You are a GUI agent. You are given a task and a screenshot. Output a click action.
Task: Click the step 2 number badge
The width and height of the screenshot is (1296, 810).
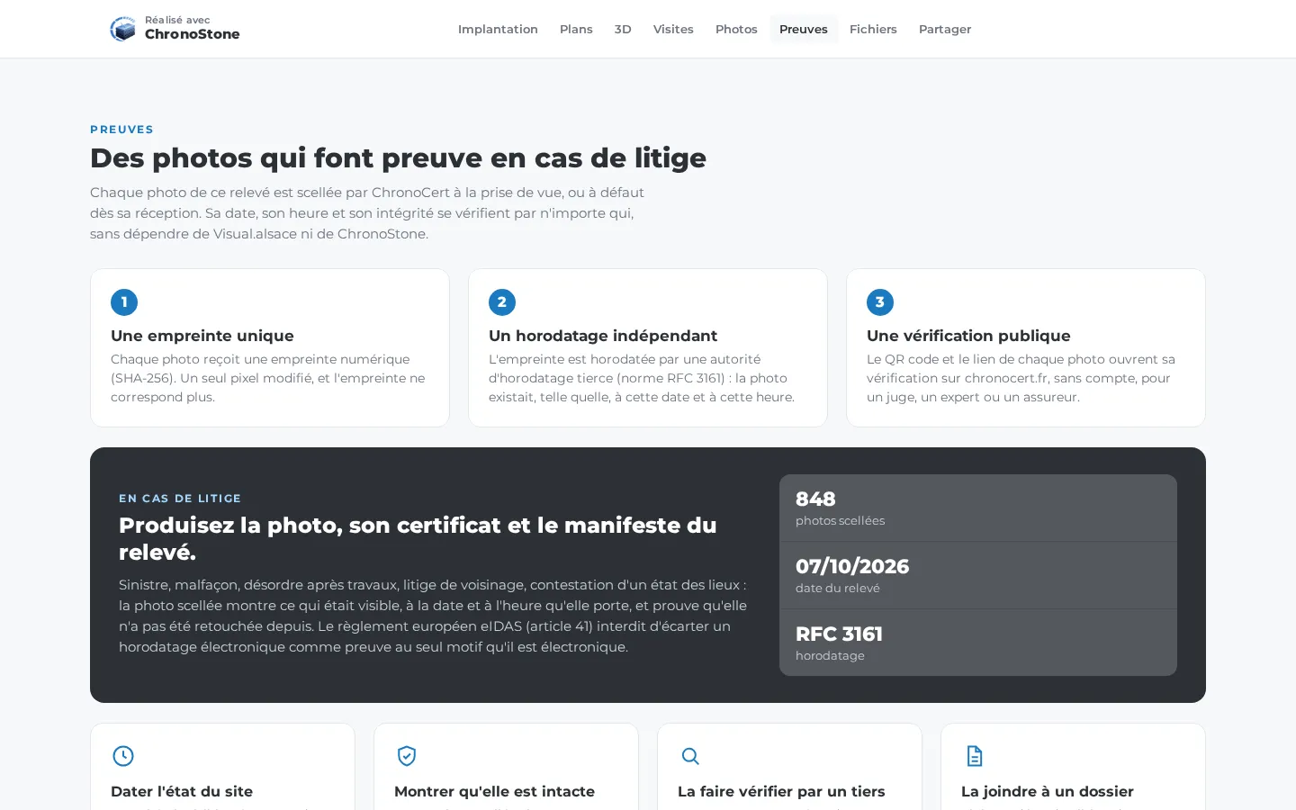click(502, 302)
